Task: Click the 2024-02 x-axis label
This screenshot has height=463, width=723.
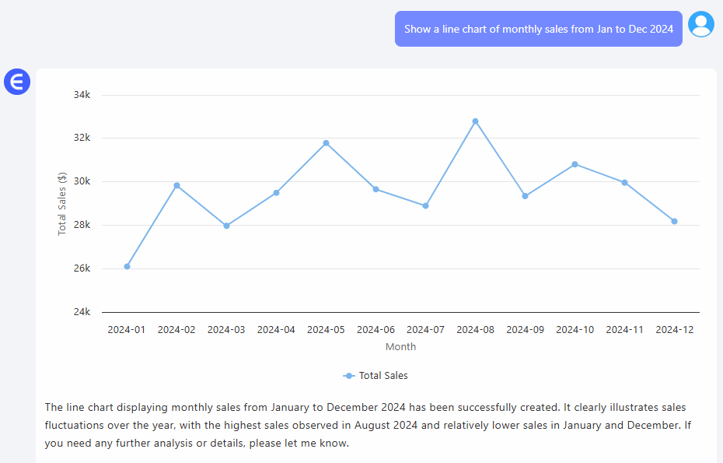Action: click(x=176, y=329)
